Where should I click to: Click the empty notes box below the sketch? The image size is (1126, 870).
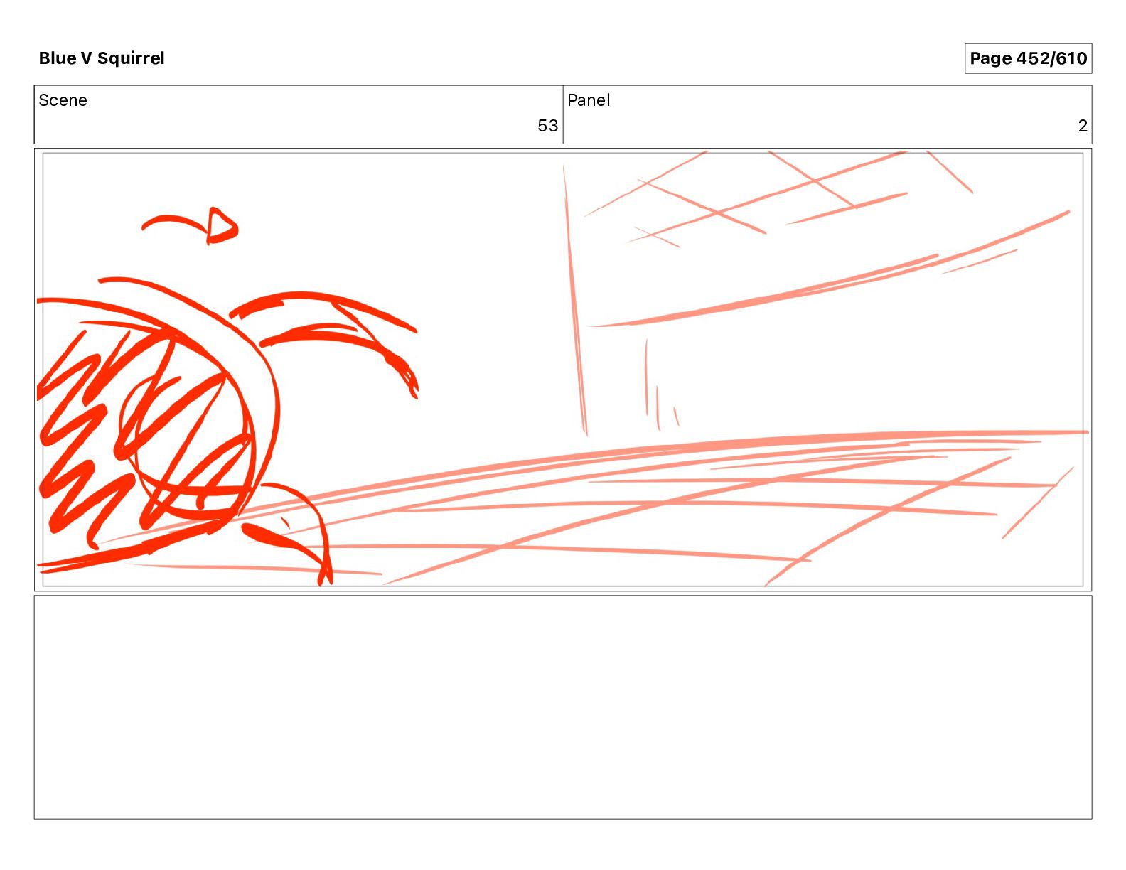click(563, 707)
